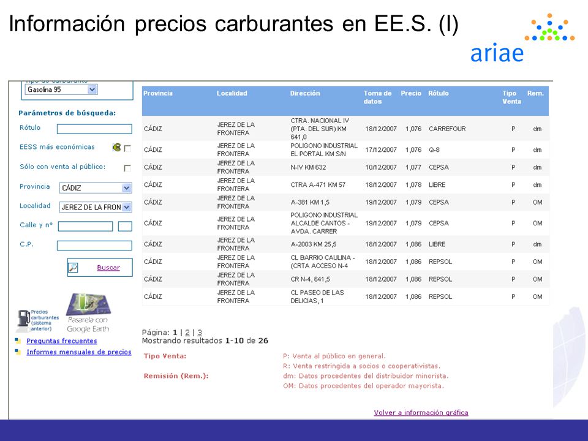Tick Sólo con venta al público checkbox
The width and height of the screenshot is (588, 441).
127,168
